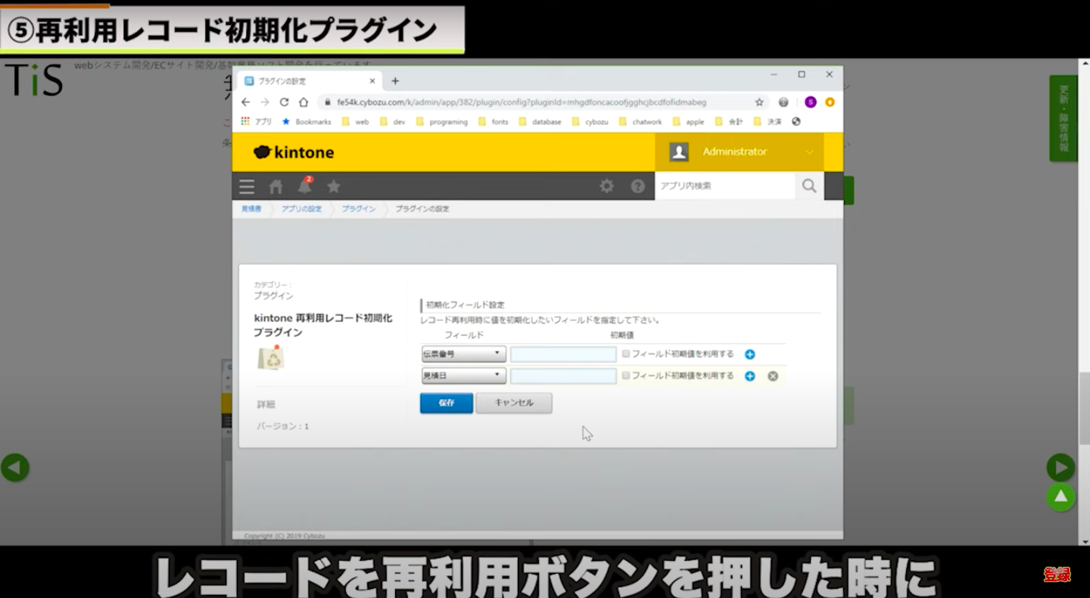The height and width of the screenshot is (598, 1090).
Task: Click the search magnifier icon
Action: click(809, 186)
